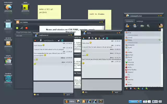Image resolution: width=167 pixels, height=104 pixels.
Task: Select contact Szymon in communicator list
Action: coord(143,65)
